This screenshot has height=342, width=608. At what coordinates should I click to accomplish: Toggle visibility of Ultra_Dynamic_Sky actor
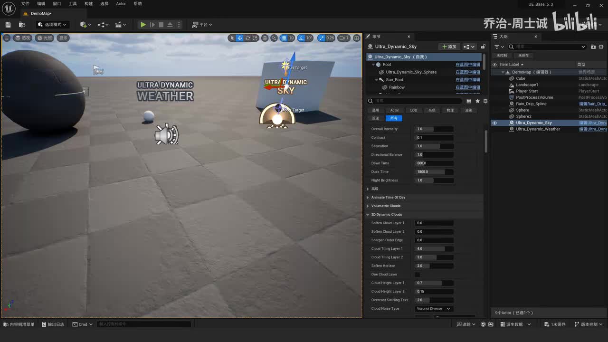(x=494, y=123)
